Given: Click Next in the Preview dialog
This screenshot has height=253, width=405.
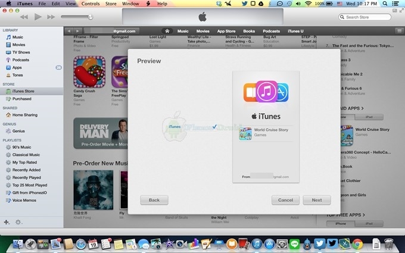Looking at the screenshot, I should pyautogui.click(x=317, y=200).
